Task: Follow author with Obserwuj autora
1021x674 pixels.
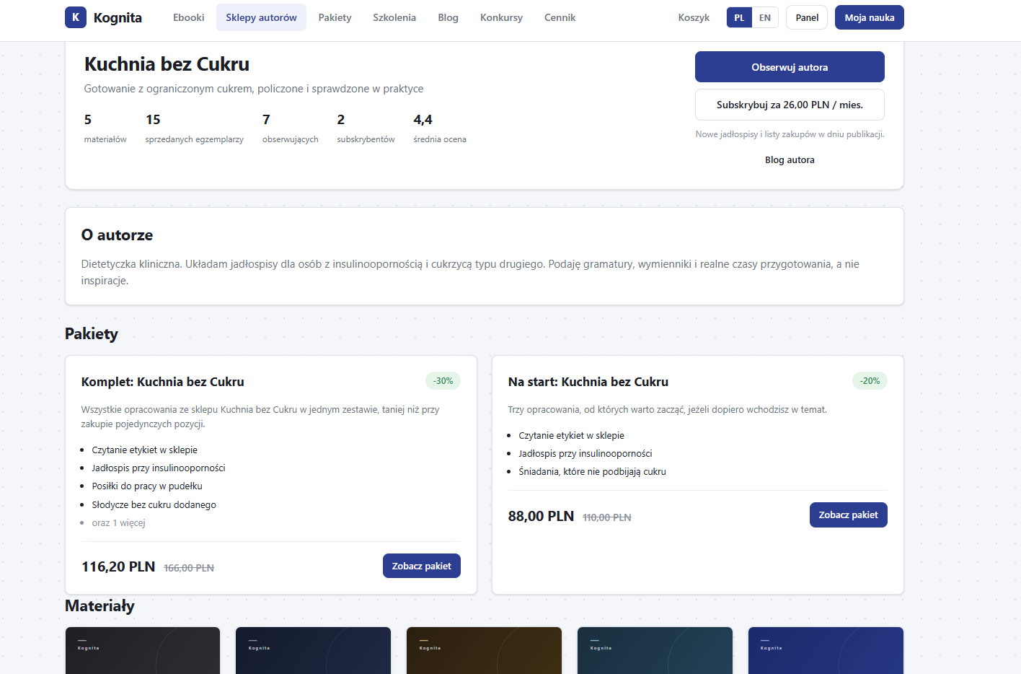Action: click(x=790, y=67)
